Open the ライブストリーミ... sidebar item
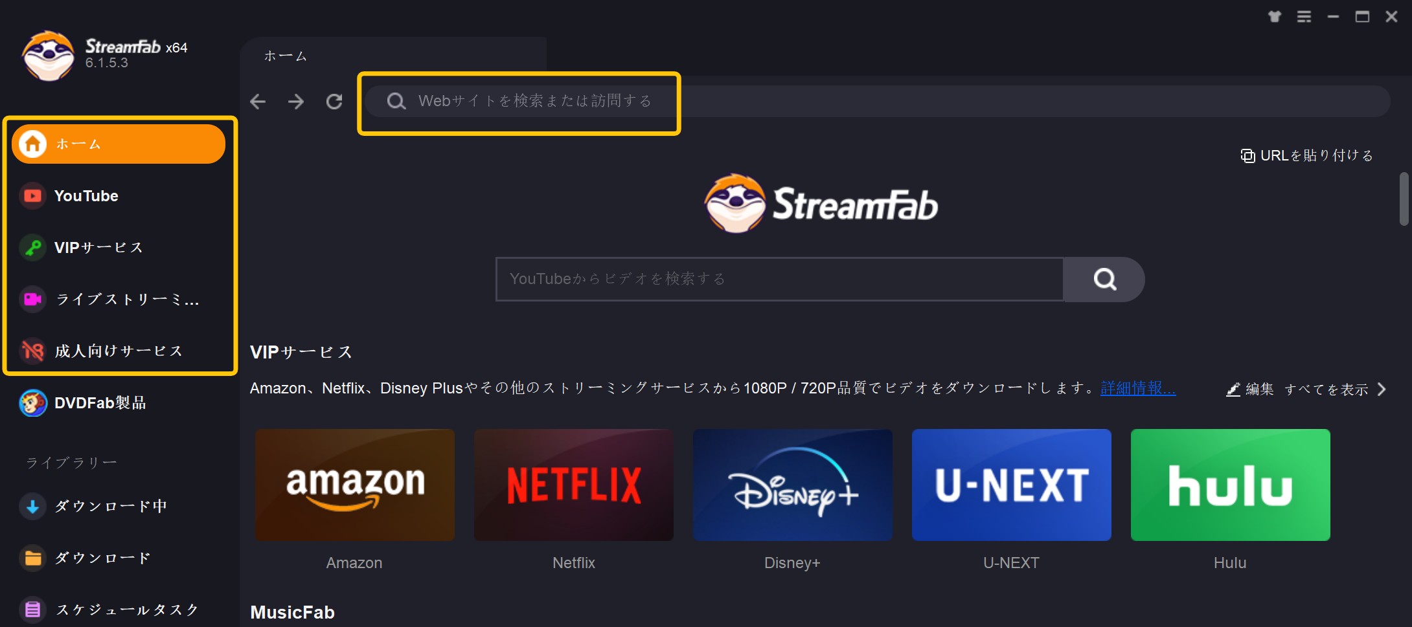The height and width of the screenshot is (627, 1412). click(x=119, y=299)
